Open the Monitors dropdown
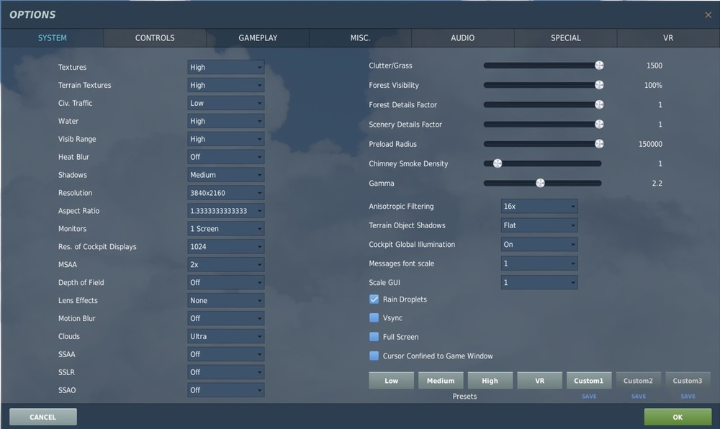Image resolution: width=720 pixels, height=429 pixels. 225,228
